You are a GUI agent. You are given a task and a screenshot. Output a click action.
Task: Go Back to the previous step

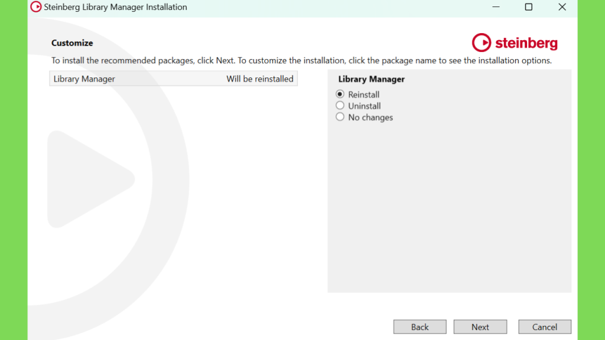click(420, 327)
